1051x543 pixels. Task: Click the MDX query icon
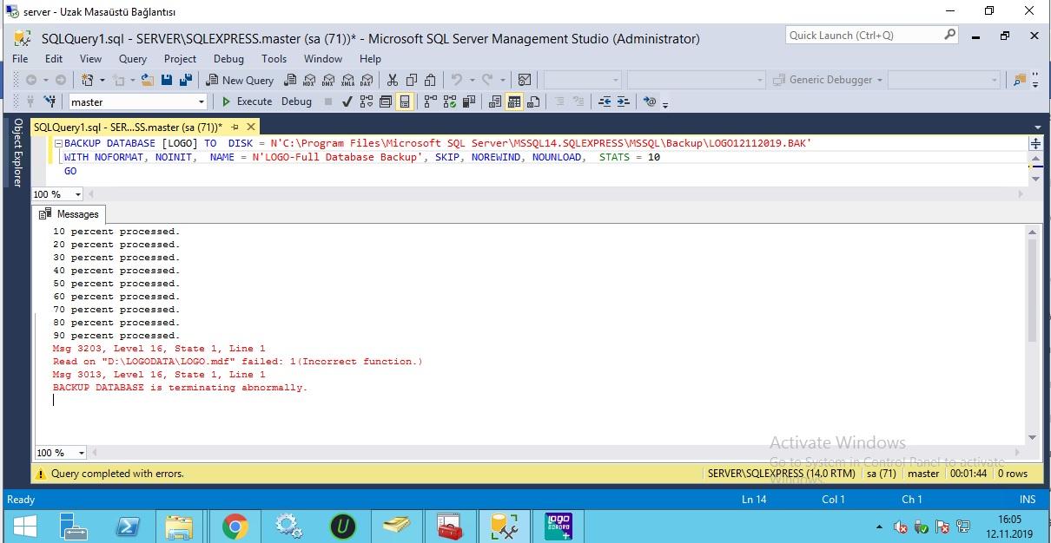tap(309, 80)
